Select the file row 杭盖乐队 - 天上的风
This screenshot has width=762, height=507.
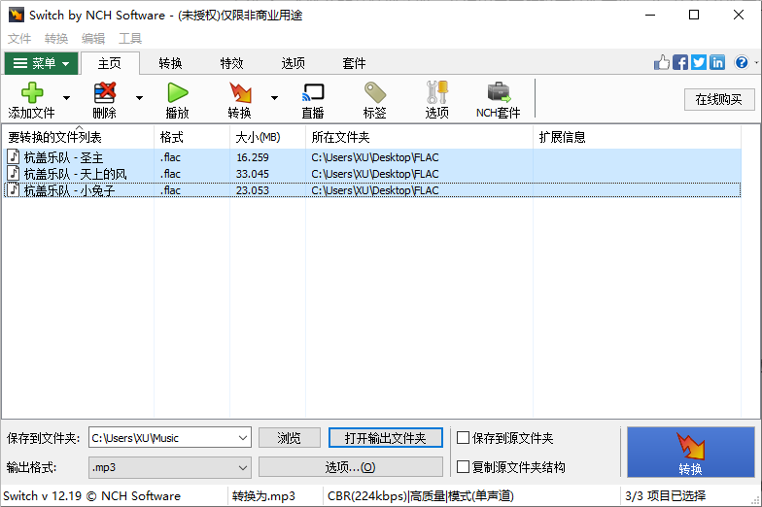(372, 173)
